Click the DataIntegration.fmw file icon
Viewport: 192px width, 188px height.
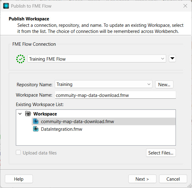click(36, 129)
